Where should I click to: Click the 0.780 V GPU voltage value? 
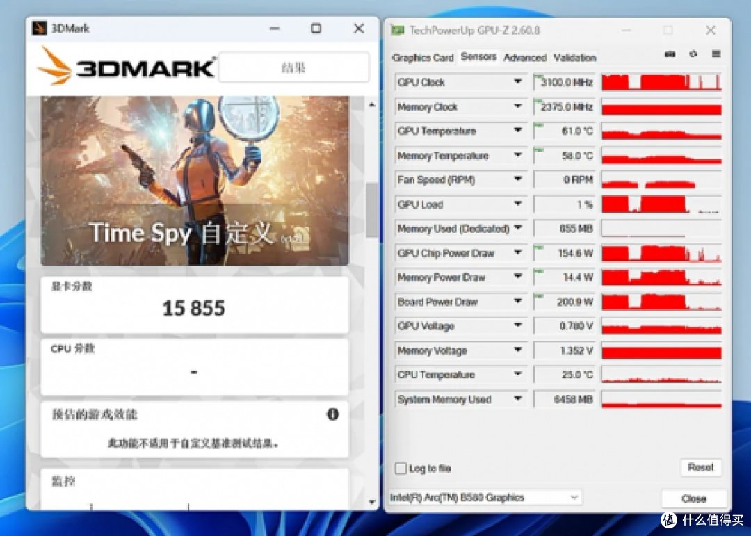click(576, 326)
